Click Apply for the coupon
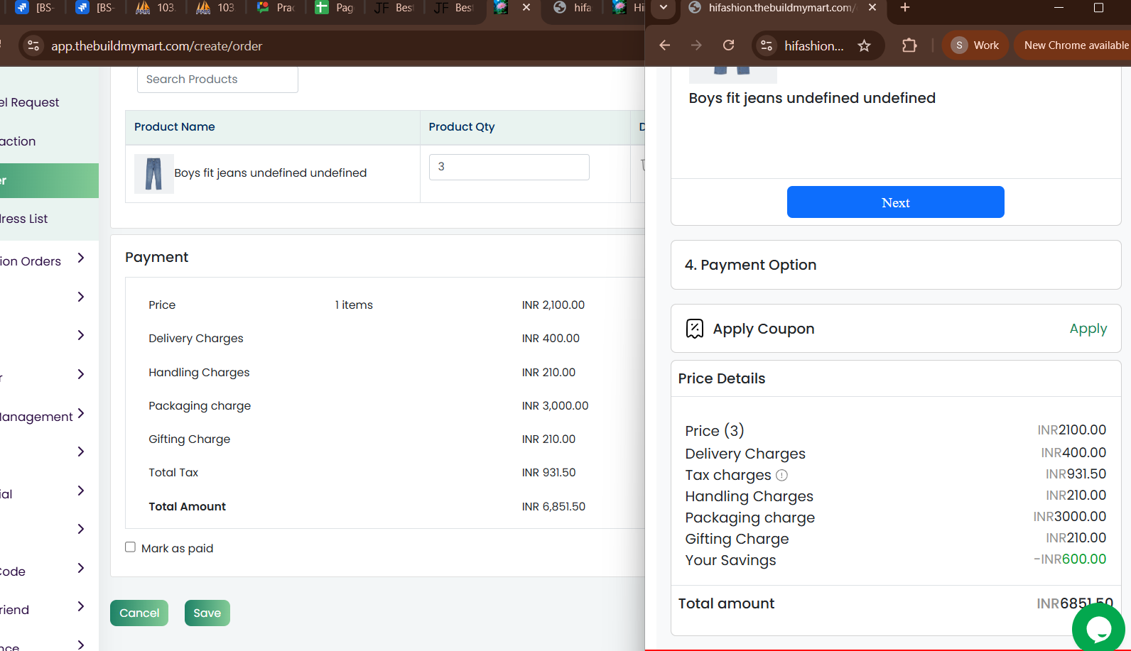The width and height of the screenshot is (1131, 651). 1088,329
